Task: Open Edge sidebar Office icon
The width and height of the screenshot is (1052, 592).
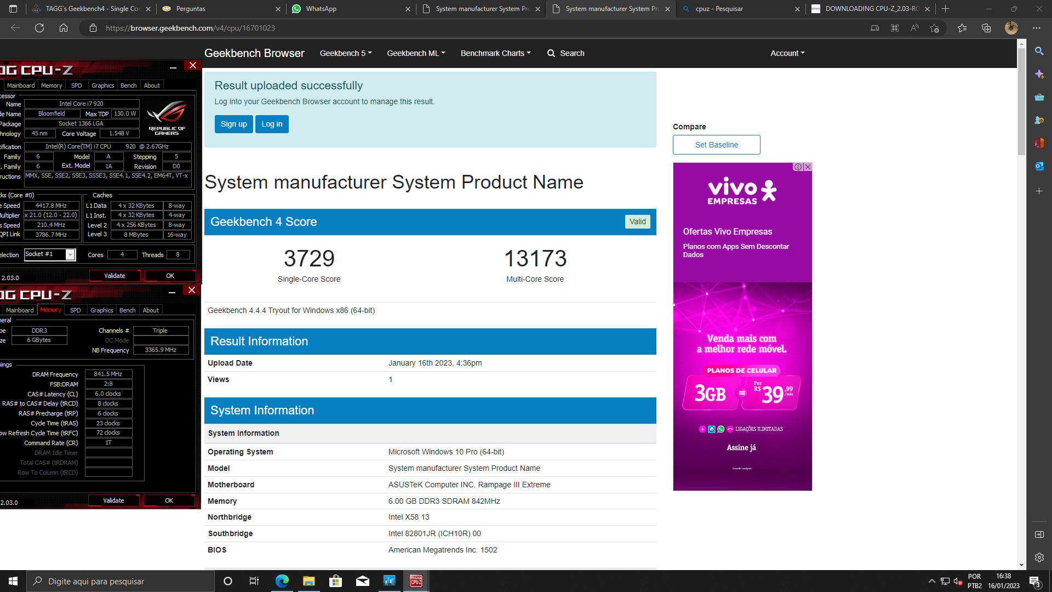Action: [1039, 143]
